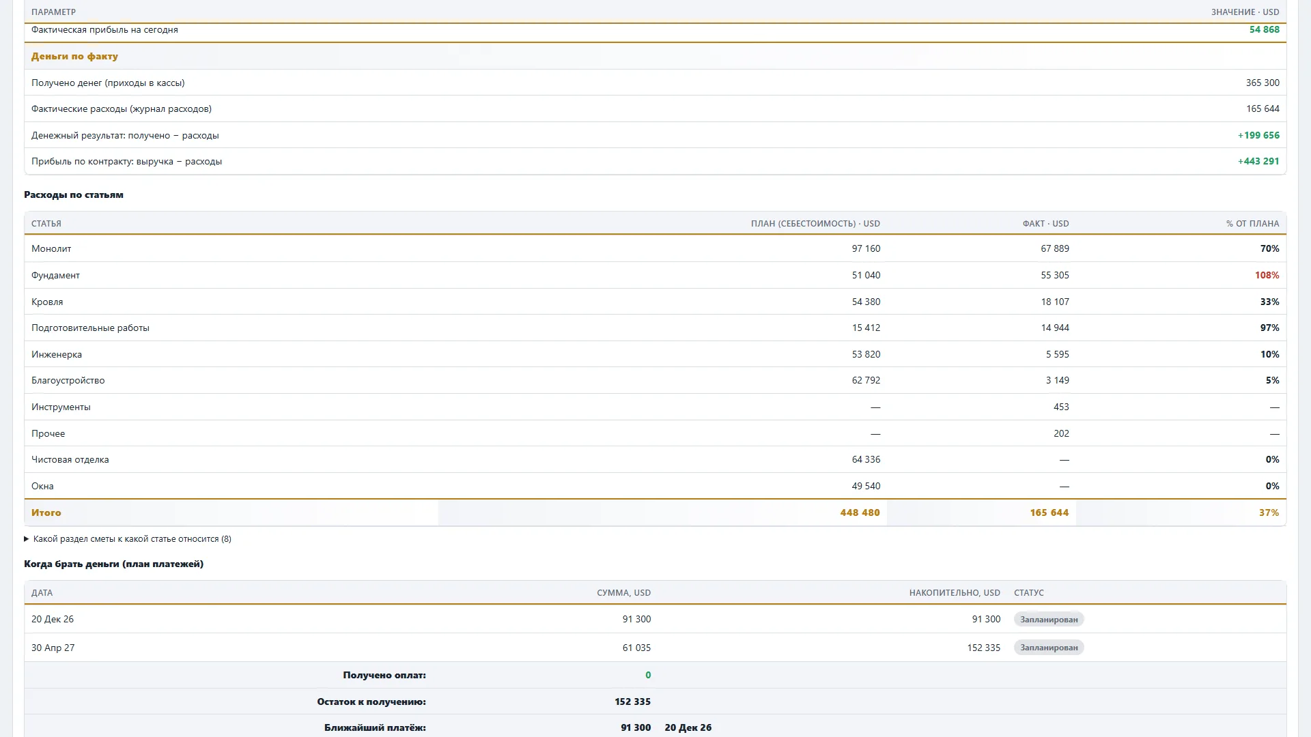This screenshot has width=1311, height=737.
Task: Click the '% ОТ ПЛАНА' column header
Action: 1252,224
